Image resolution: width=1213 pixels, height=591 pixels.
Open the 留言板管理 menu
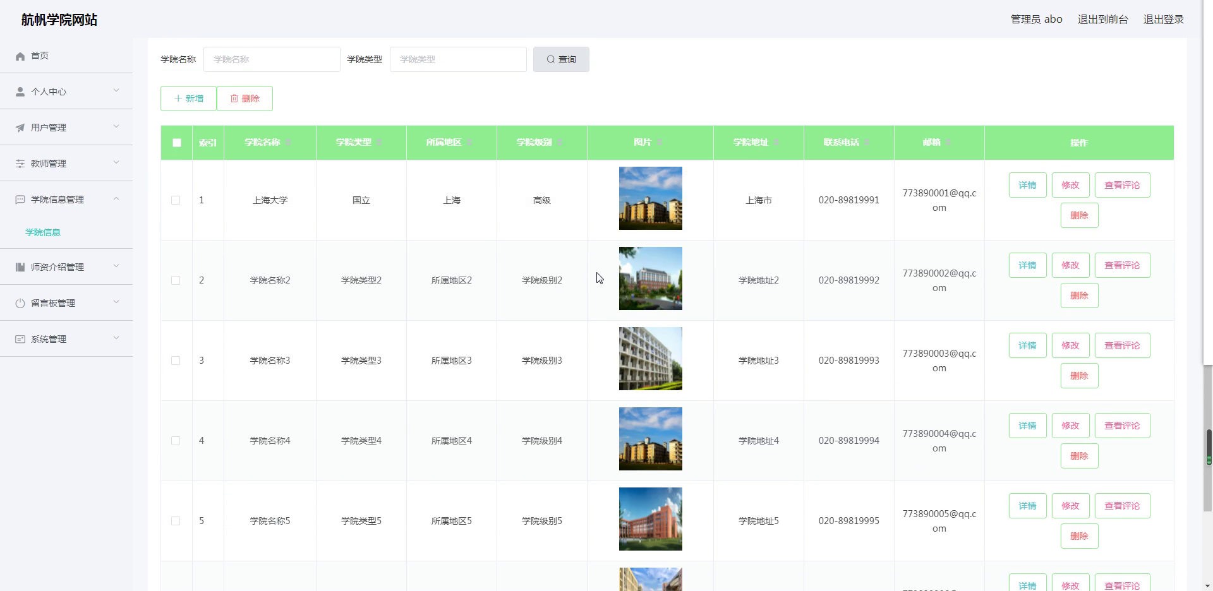pyautogui.click(x=66, y=303)
